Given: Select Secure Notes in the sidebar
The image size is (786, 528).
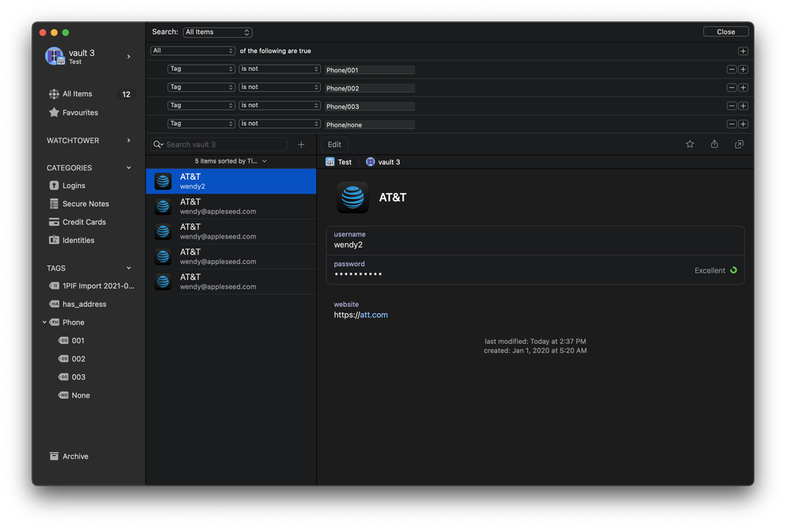Looking at the screenshot, I should (85, 204).
